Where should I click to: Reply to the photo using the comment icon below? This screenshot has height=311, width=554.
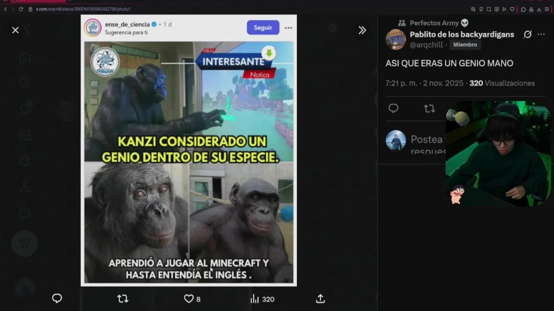57,298
